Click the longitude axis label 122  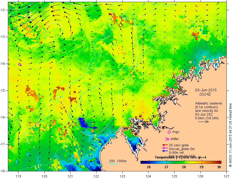[x=96, y=176]
